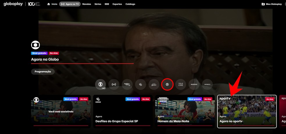This screenshot has height=134, width=286.
Task: Click Ao vivo badge on Homem da Meia-Noite card
Action: coord(208,99)
